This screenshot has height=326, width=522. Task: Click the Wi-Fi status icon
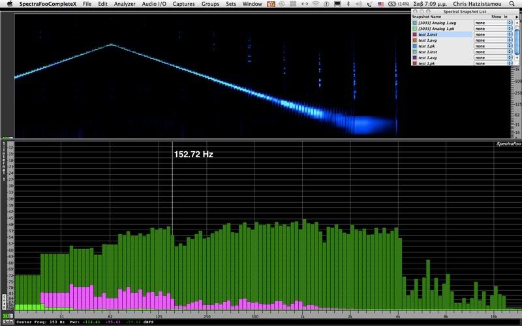(316, 4)
